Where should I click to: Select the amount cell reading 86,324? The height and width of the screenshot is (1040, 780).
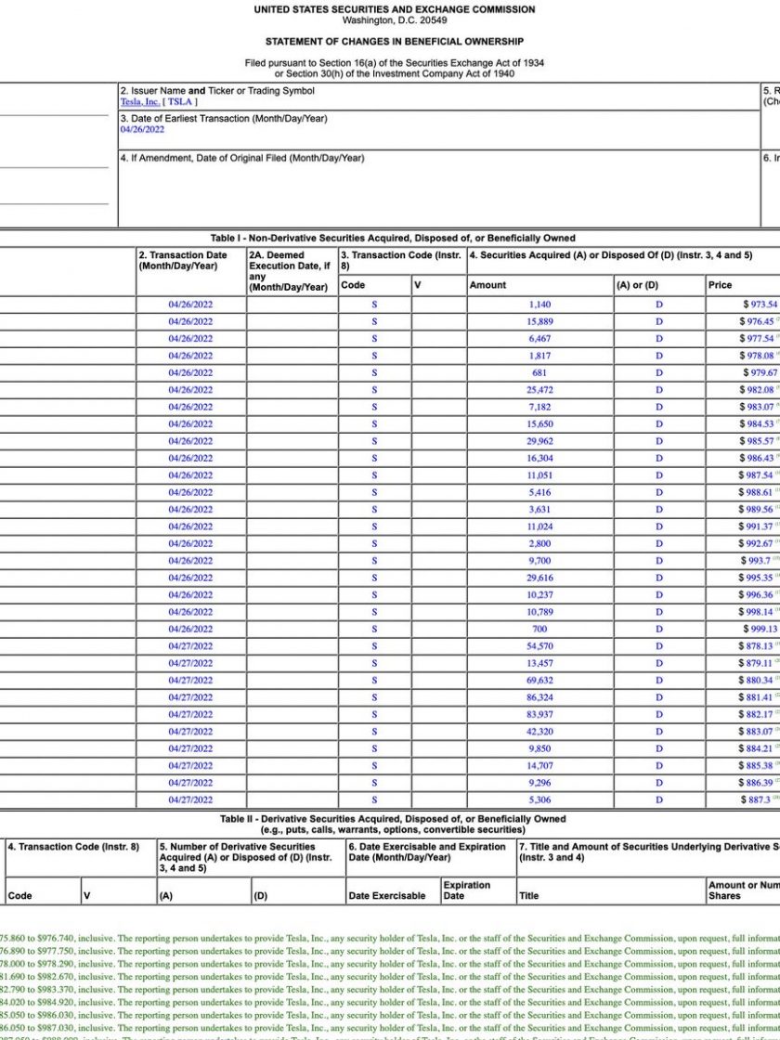[539, 697]
